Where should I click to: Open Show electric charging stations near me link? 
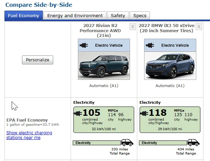[x=29, y=135]
